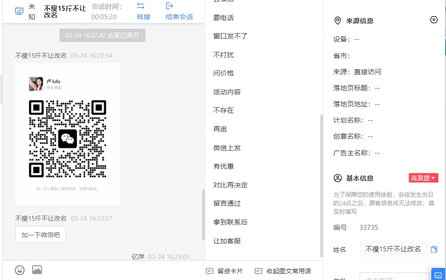Select quick phrase 不打扰
The height and width of the screenshot is (280, 446).
click(223, 55)
